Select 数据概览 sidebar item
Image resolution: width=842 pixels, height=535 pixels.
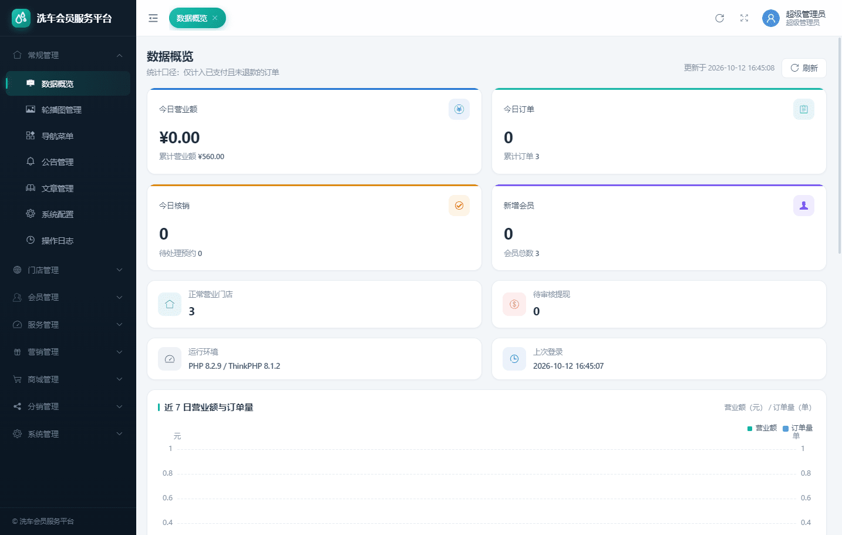tap(68, 84)
